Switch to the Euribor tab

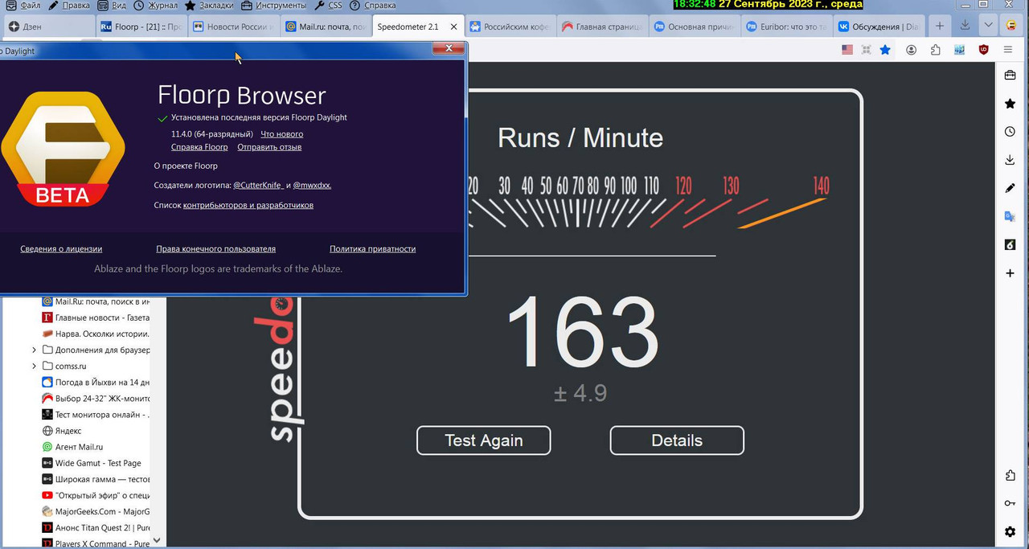point(787,27)
